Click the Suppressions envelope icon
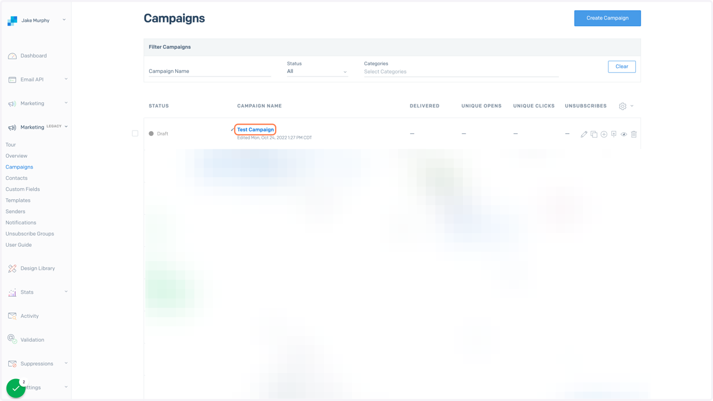The height and width of the screenshot is (401, 713). (12, 364)
